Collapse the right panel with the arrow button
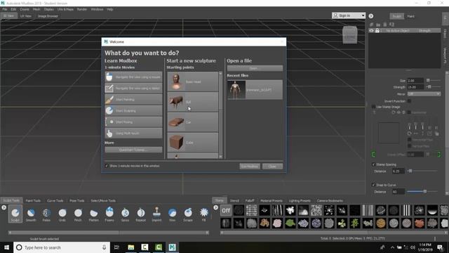Viewport: 449px width, 253px height. pos(371,16)
